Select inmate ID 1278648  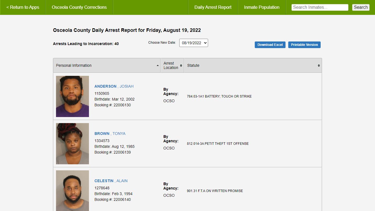click(x=102, y=188)
